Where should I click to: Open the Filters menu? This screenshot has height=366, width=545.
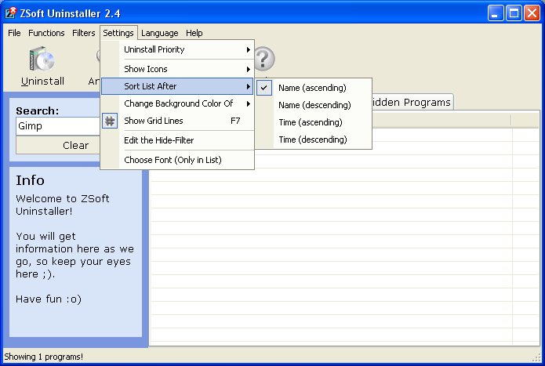tap(83, 33)
